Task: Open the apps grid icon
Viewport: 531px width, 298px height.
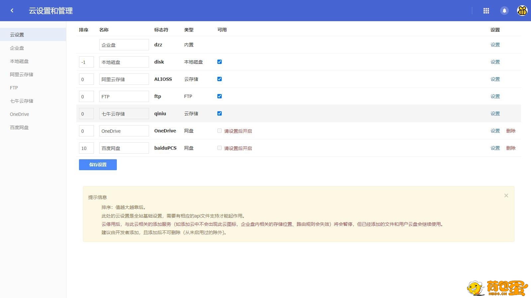Action: pos(486,11)
